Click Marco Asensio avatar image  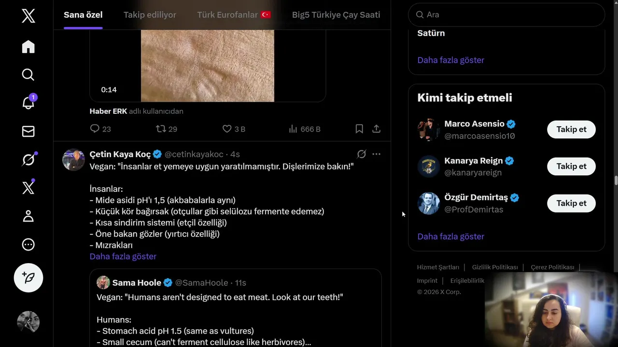click(429, 130)
